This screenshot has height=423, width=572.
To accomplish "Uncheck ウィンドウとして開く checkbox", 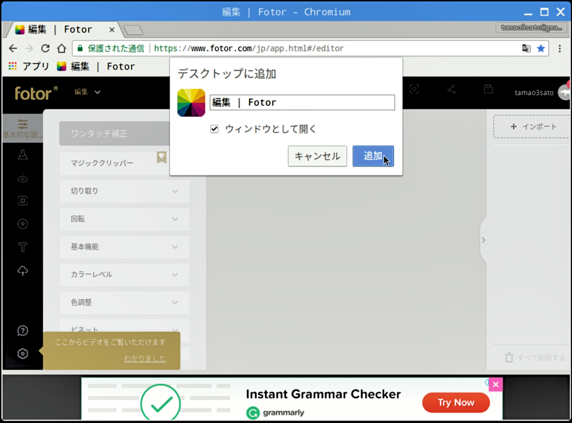I will [214, 129].
